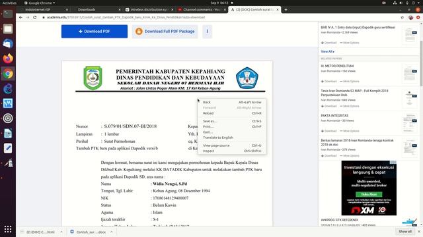Screen dimensions: 423x237
Task: Choose Translate to English in the context menu
Action: coord(232,138)
